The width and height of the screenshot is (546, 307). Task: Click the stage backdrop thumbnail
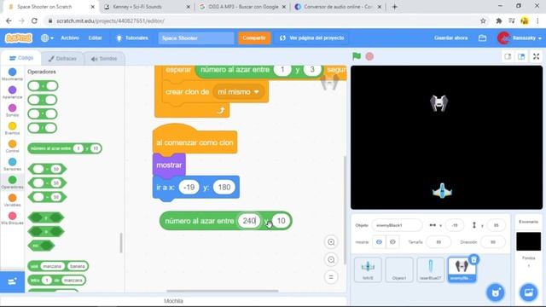(x=528, y=241)
